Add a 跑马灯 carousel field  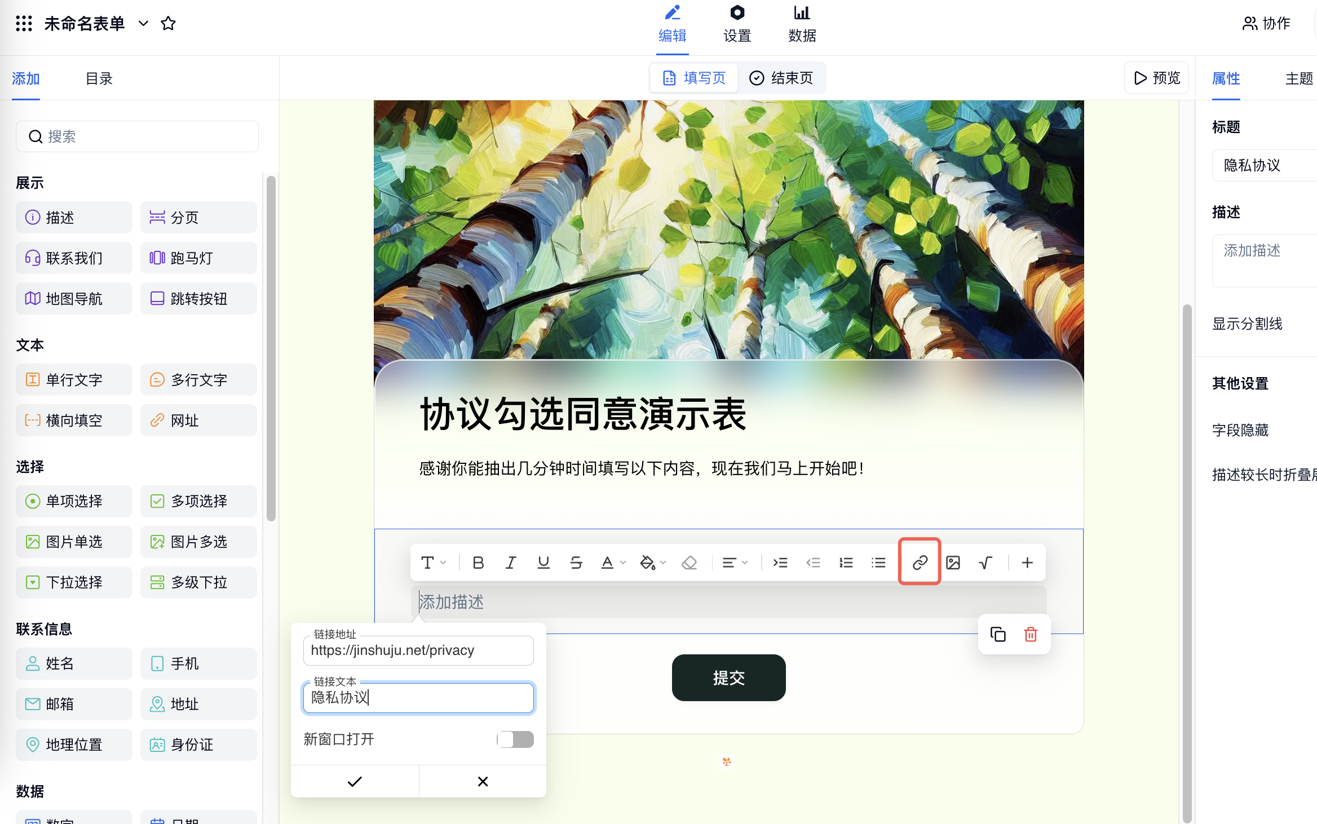point(198,258)
